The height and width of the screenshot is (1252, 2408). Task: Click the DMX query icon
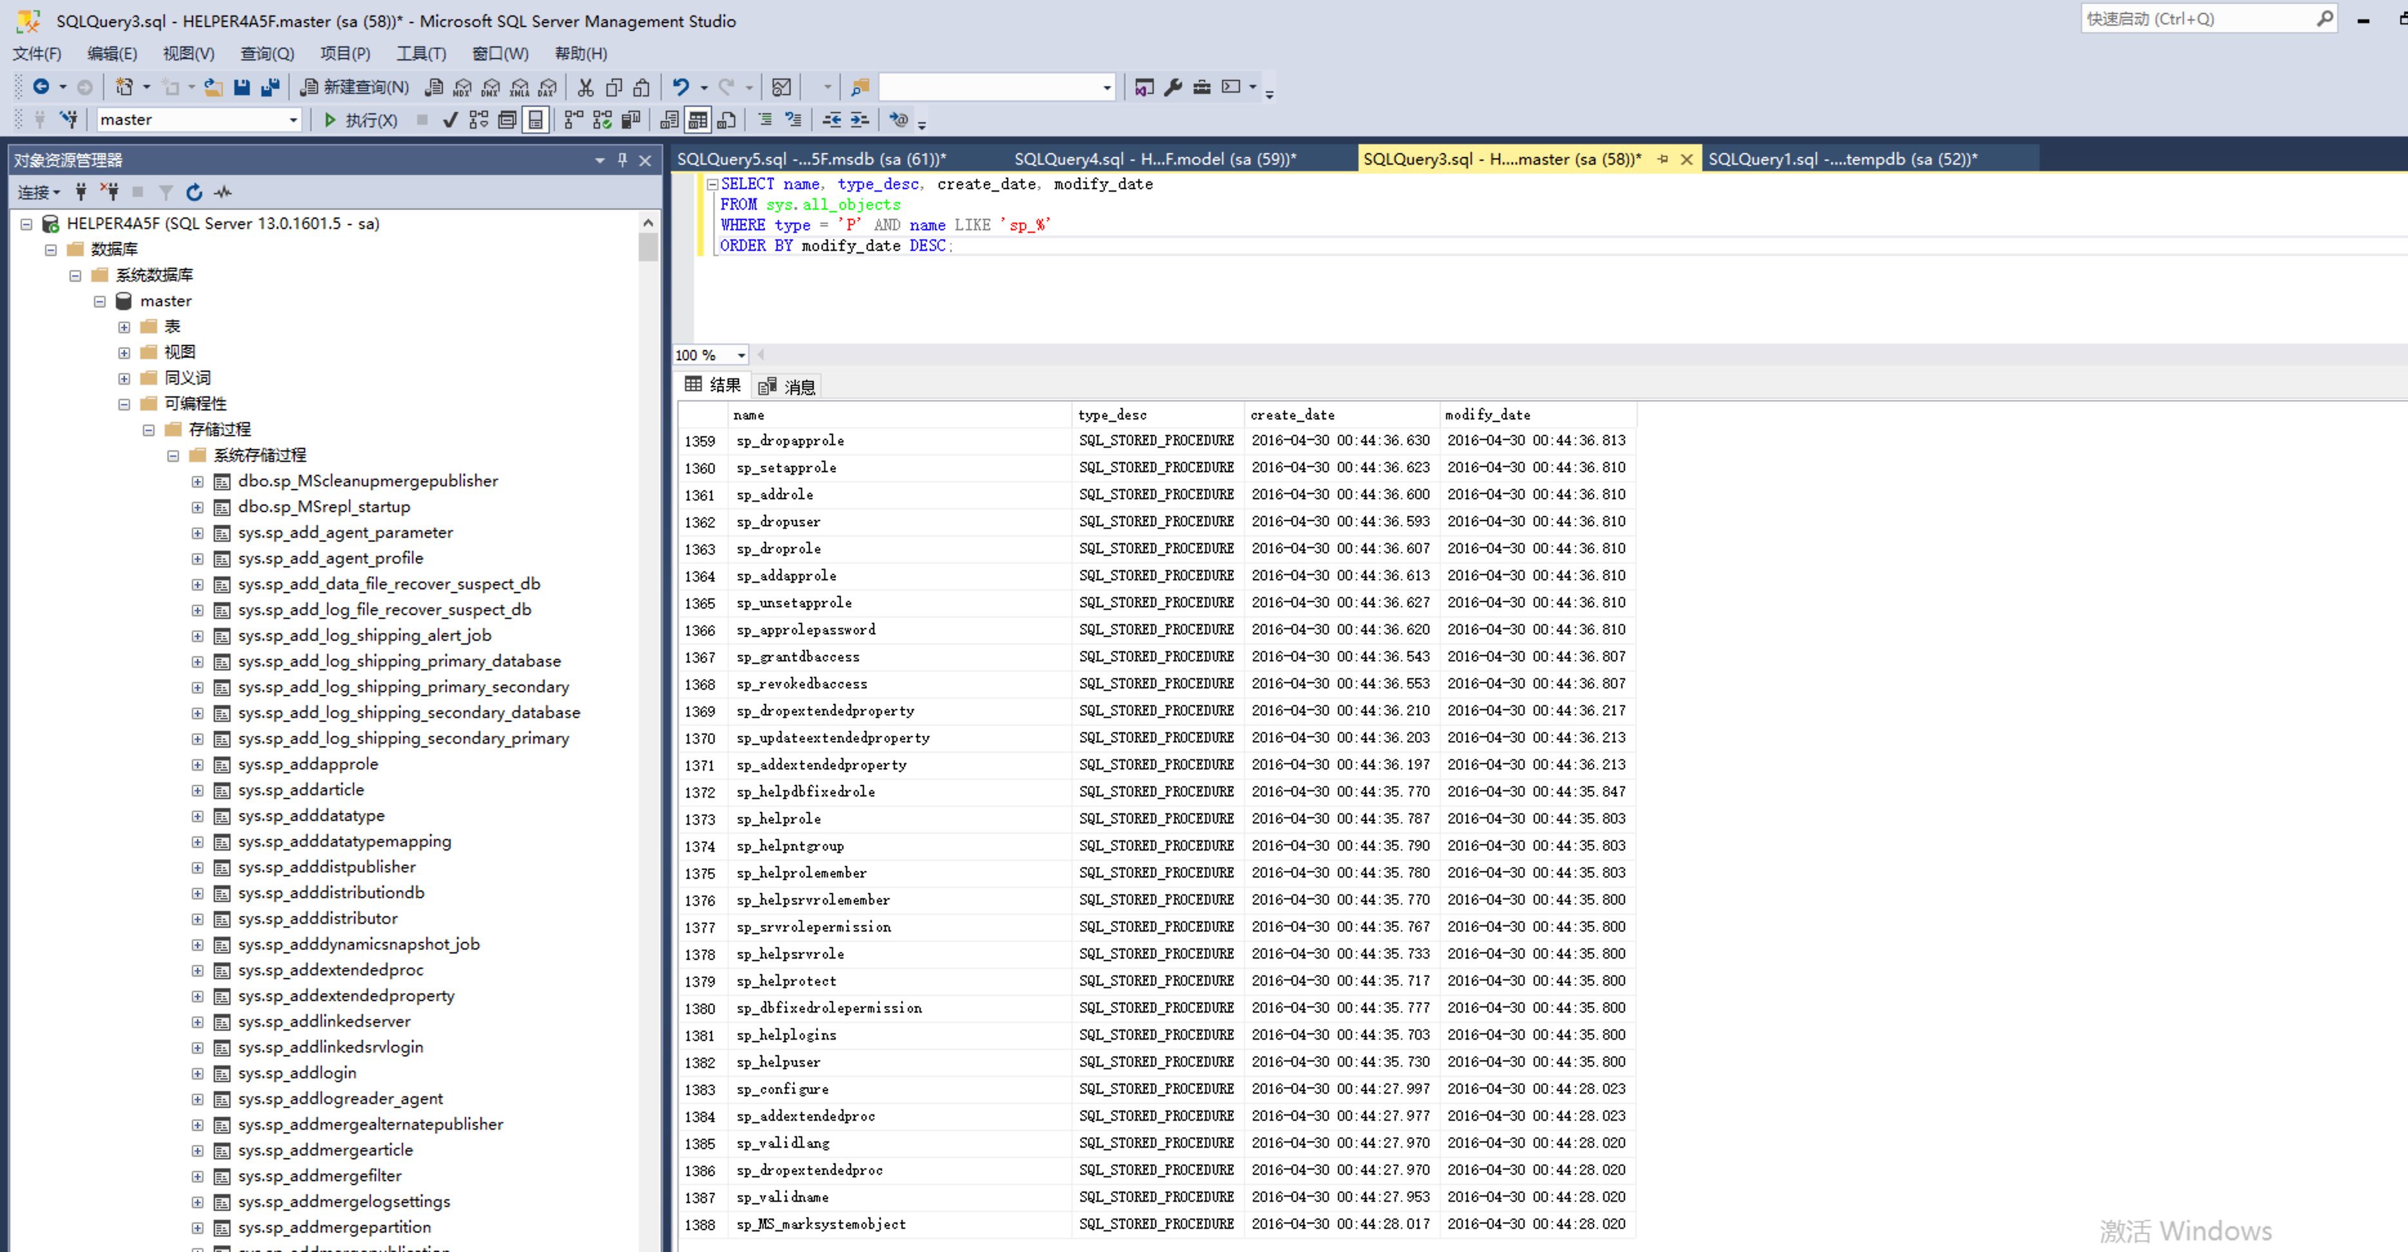pyautogui.click(x=491, y=87)
